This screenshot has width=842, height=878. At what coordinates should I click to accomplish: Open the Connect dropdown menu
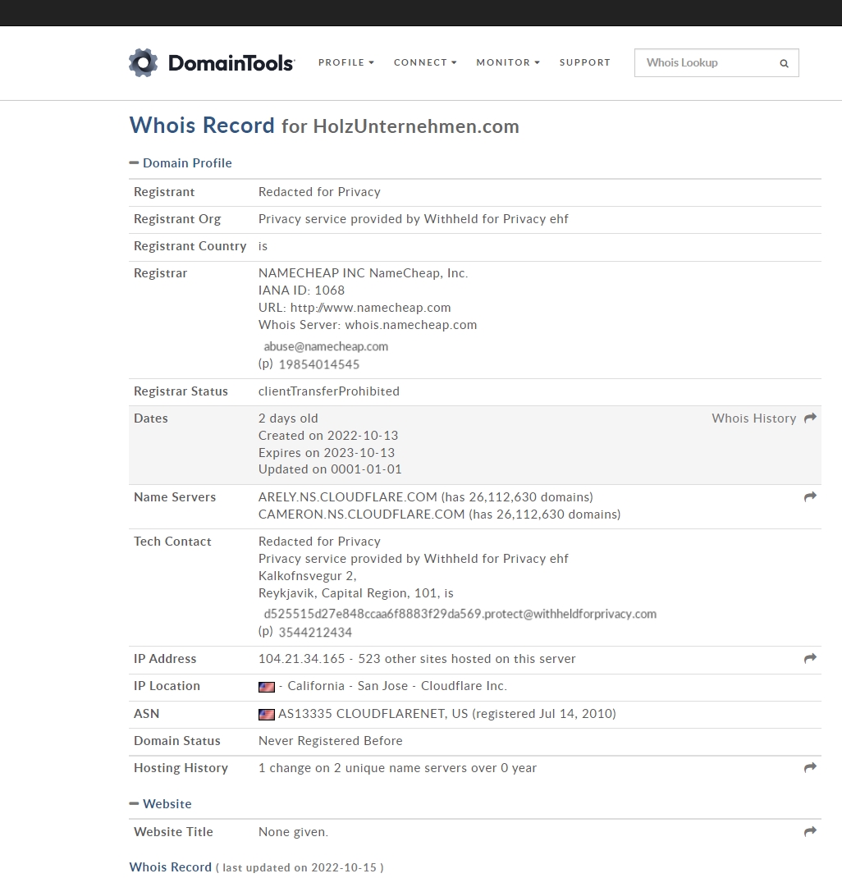pyautogui.click(x=425, y=62)
